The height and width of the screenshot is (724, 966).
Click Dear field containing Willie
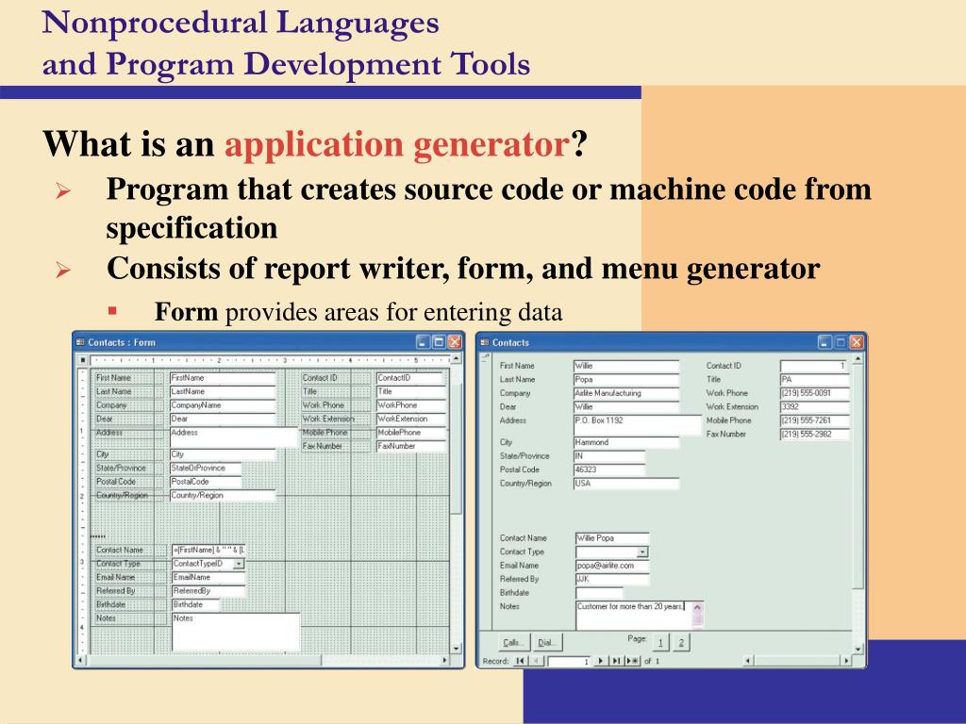[x=626, y=406]
